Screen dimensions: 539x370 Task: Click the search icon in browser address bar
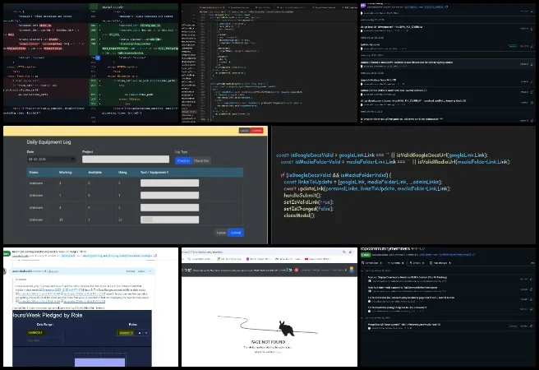[343, 252]
